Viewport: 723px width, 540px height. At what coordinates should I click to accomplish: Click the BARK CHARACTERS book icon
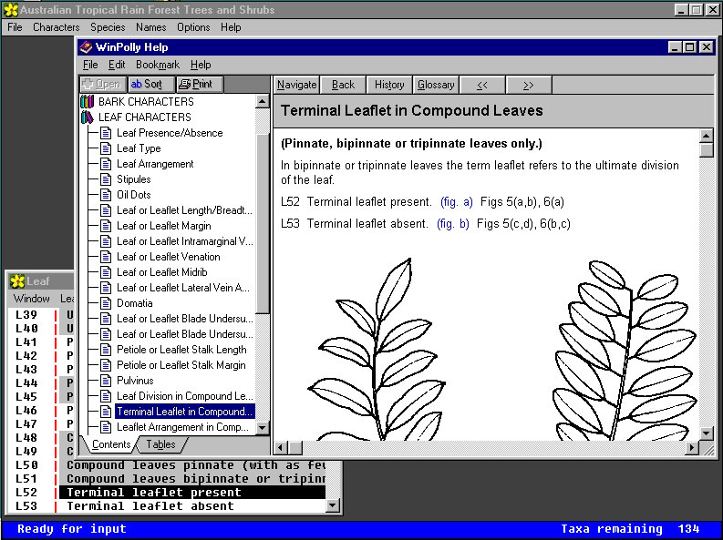coord(87,102)
